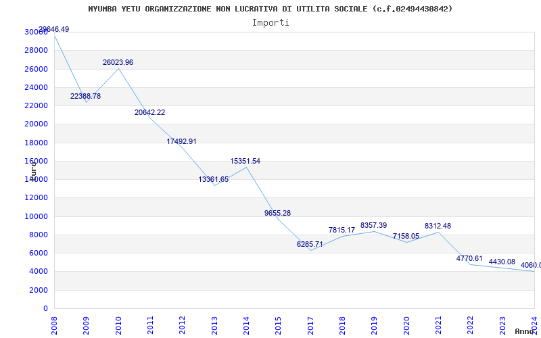Click the data label 22388.78
The width and height of the screenshot is (541, 338).
pos(86,96)
